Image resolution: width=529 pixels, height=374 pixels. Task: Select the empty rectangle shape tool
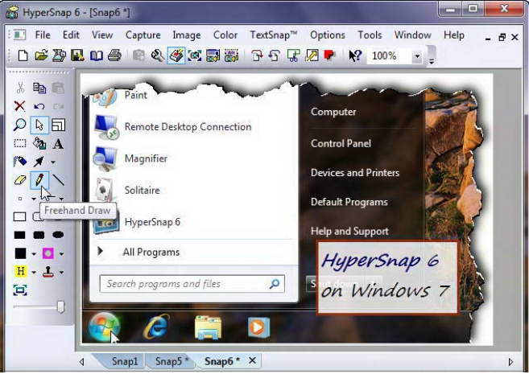[x=19, y=216]
